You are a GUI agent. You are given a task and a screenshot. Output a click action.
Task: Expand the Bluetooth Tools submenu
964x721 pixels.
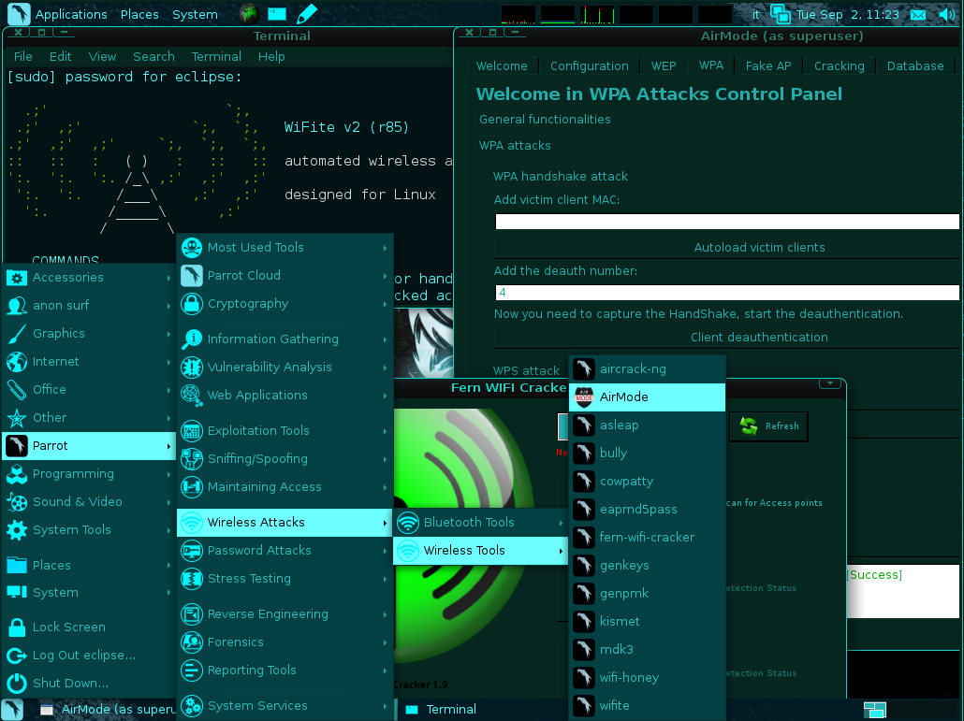pos(468,522)
